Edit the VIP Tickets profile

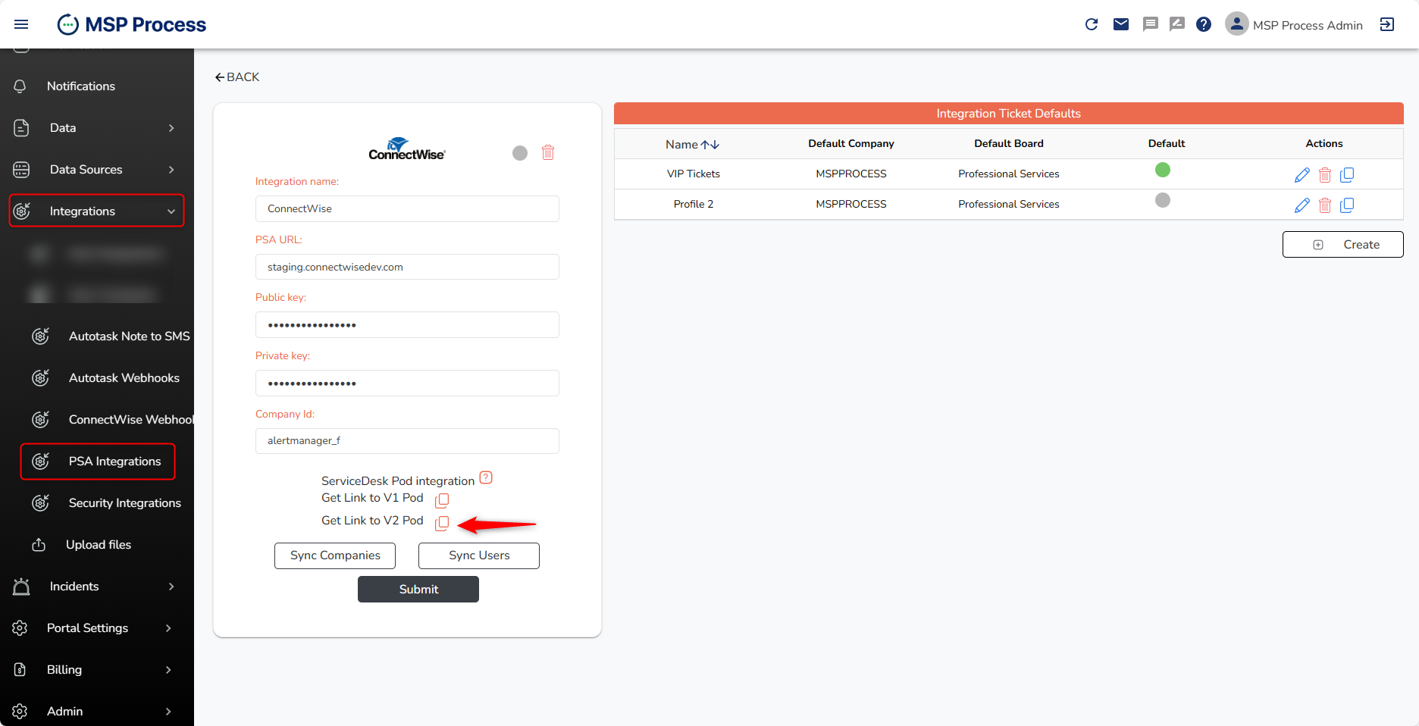[x=1302, y=175]
